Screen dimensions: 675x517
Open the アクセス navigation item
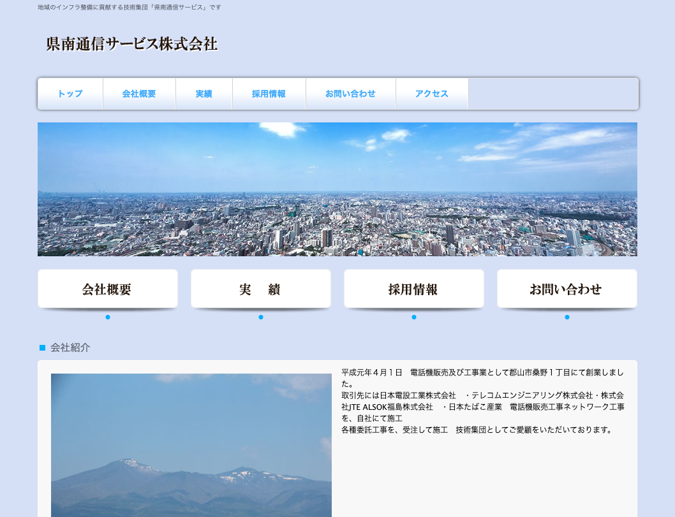[431, 94]
